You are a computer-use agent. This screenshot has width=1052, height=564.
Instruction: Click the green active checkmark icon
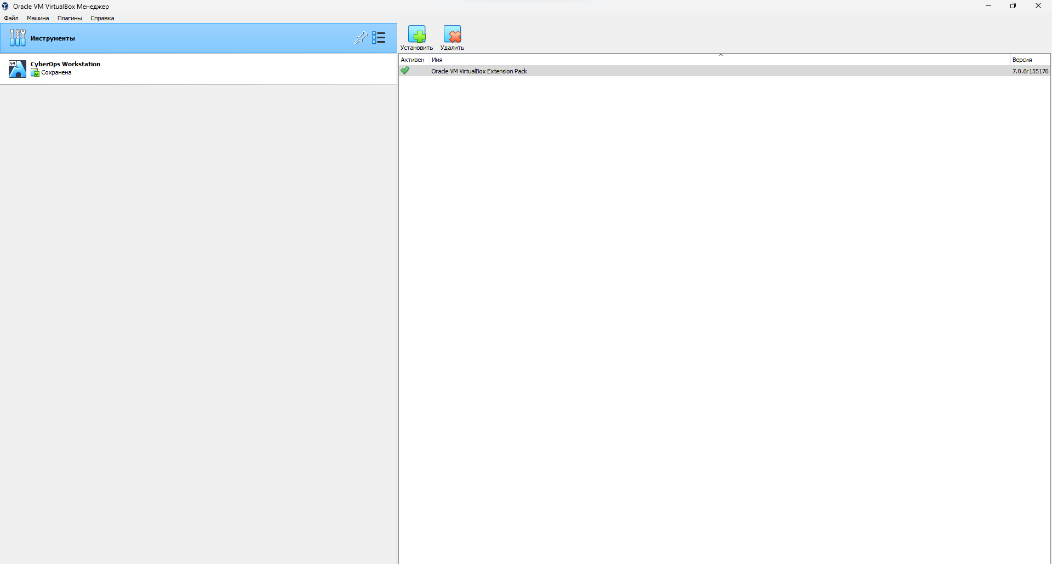[405, 71]
